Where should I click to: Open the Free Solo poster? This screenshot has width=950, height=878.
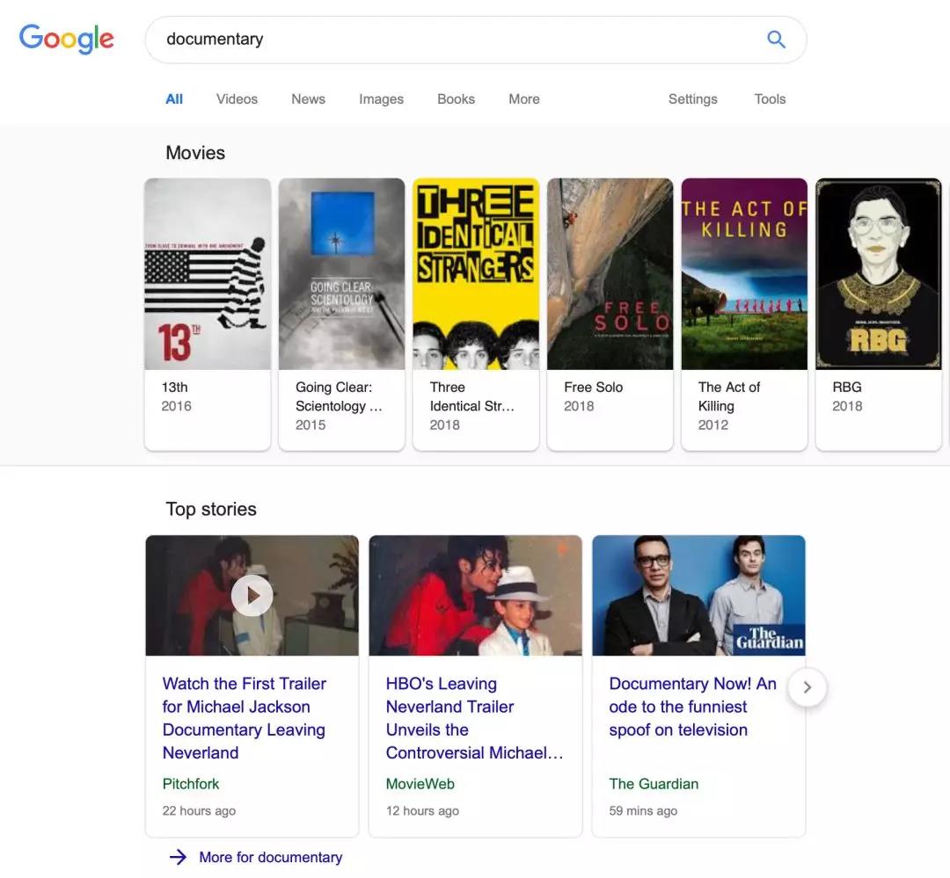(x=610, y=273)
